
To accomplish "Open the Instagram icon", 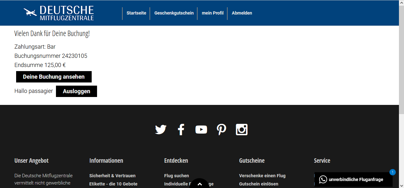I will tap(242, 130).
